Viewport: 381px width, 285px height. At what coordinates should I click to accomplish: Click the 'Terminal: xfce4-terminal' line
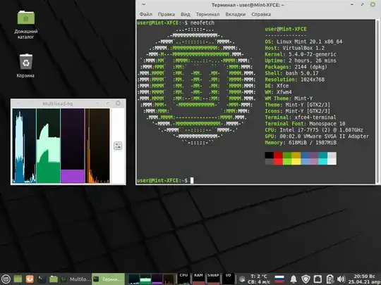[301, 118]
